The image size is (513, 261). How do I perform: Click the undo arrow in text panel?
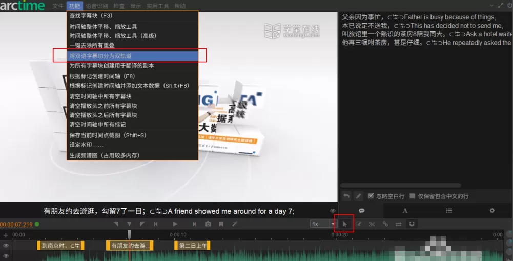[x=346, y=196]
